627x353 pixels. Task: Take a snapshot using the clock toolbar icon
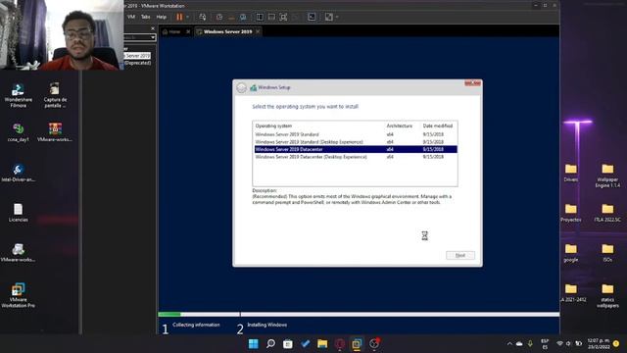tap(219, 17)
